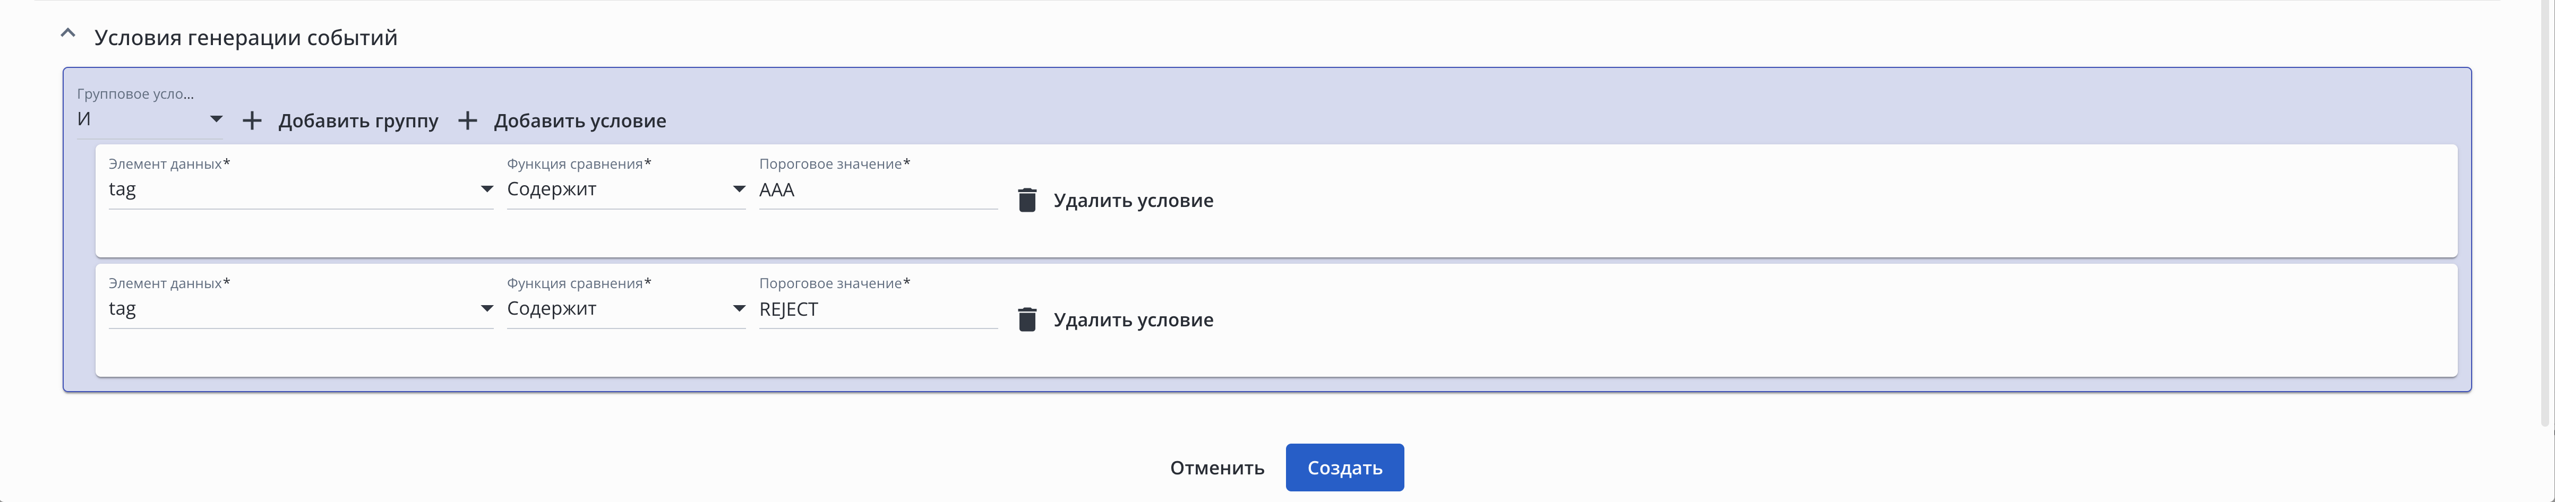Click the trash icon in the AAA condition
The height and width of the screenshot is (502, 2555).
[x=1026, y=201]
